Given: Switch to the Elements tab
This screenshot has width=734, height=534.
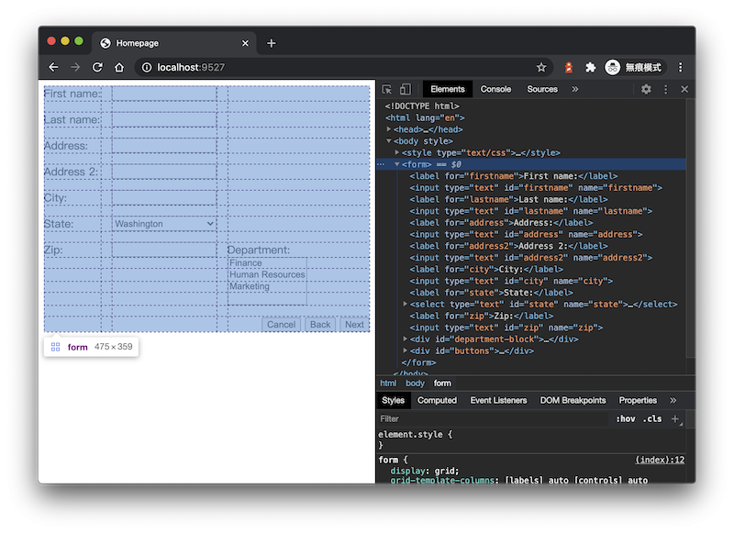Looking at the screenshot, I should [x=448, y=89].
